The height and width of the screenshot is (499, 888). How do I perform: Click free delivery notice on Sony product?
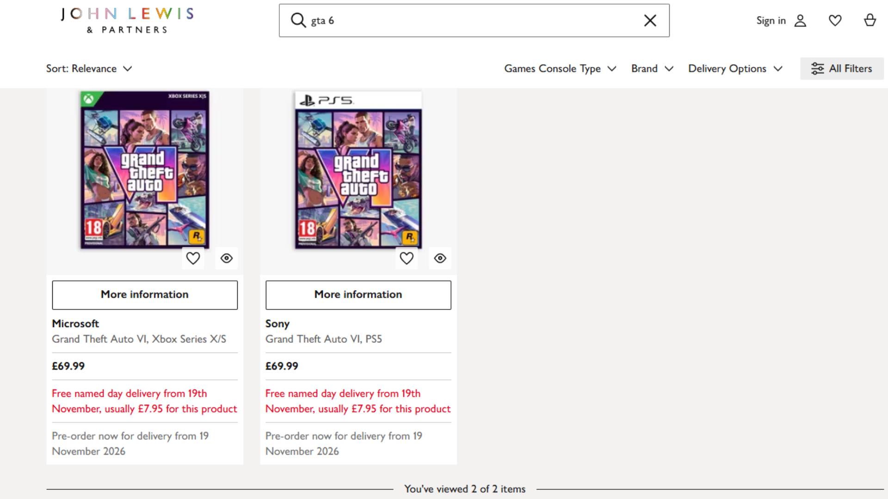pyautogui.click(x=358, y=401)
